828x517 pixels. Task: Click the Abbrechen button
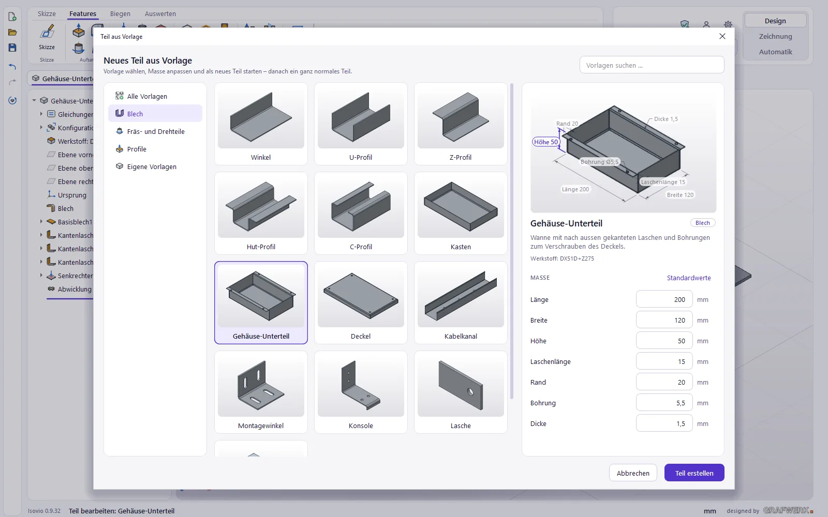click(633, 473)
